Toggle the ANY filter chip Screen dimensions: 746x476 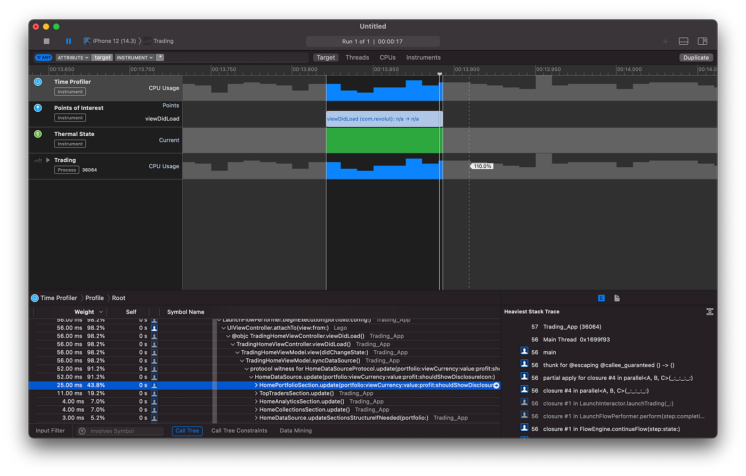(x=43, y=57)
